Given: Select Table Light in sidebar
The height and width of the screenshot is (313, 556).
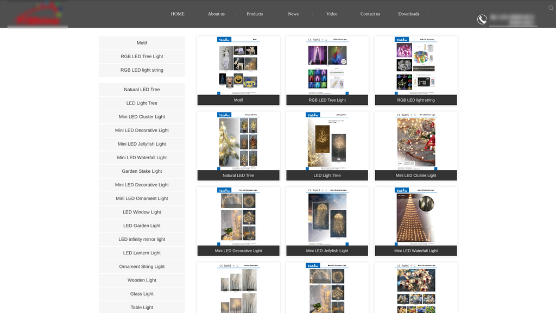Looking at the screenshot, I should click(142, 308).
